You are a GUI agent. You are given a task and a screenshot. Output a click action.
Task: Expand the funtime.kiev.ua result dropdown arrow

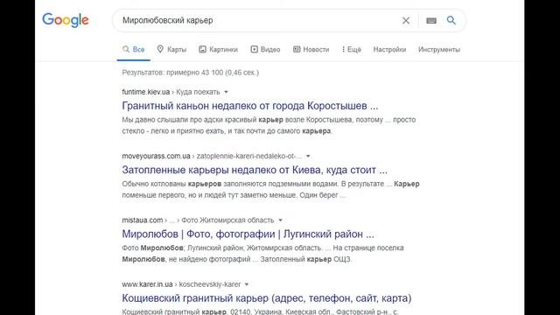click(x=226, y=92)
